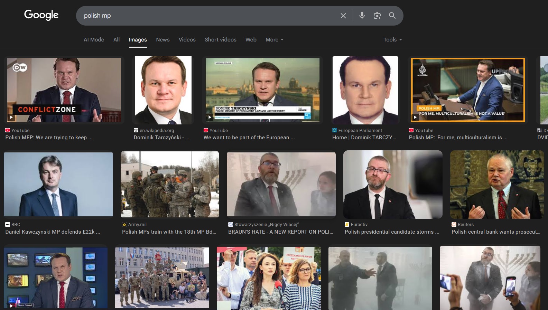Clear the search box with the X icon
The height and width of the screenshot is (310, 548).
343,16
